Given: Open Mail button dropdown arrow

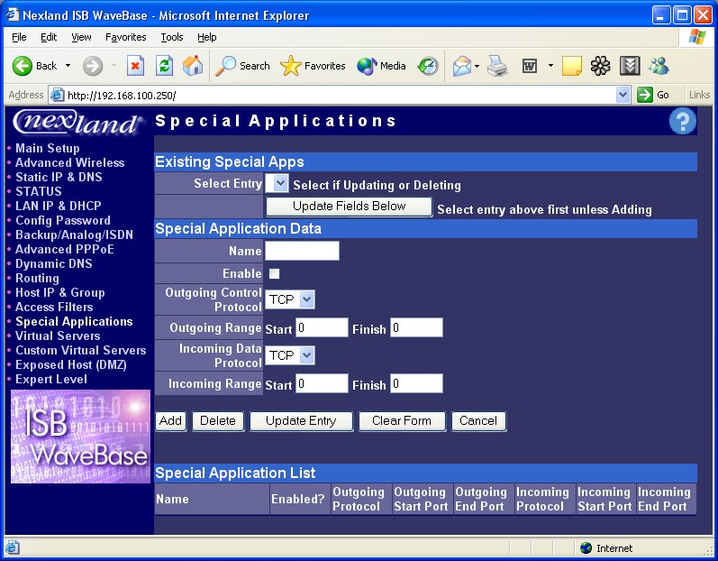Looking at the screenshot, I should click(477, 66).
